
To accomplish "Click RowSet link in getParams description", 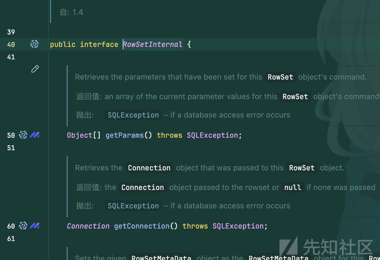I will pyautogui.click(x=280, y=77).
